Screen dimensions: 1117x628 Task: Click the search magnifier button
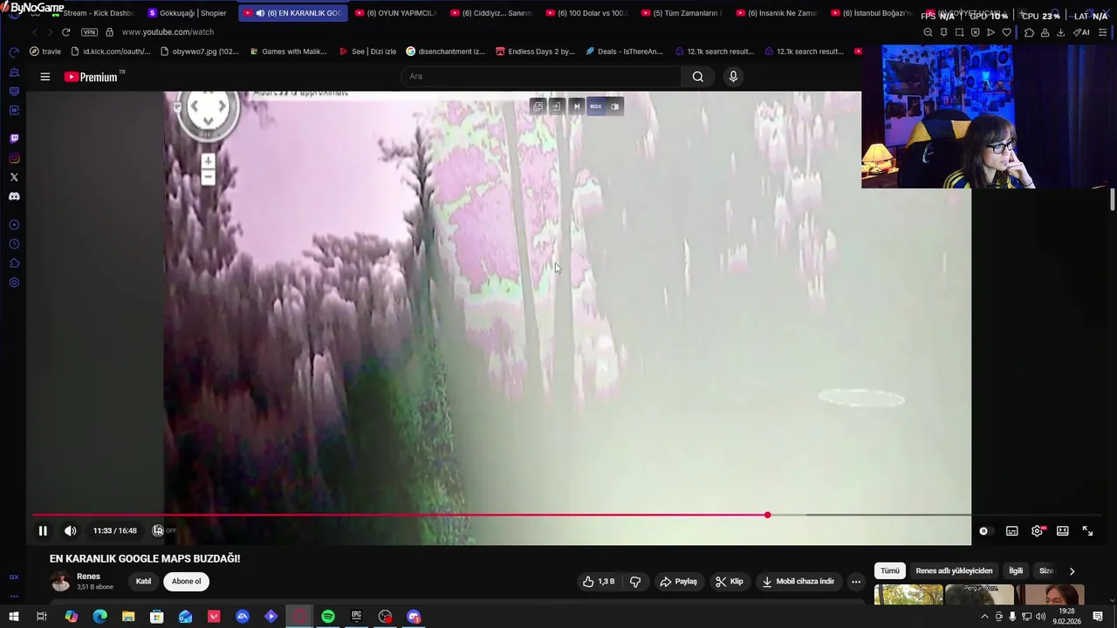click(698, 77)
